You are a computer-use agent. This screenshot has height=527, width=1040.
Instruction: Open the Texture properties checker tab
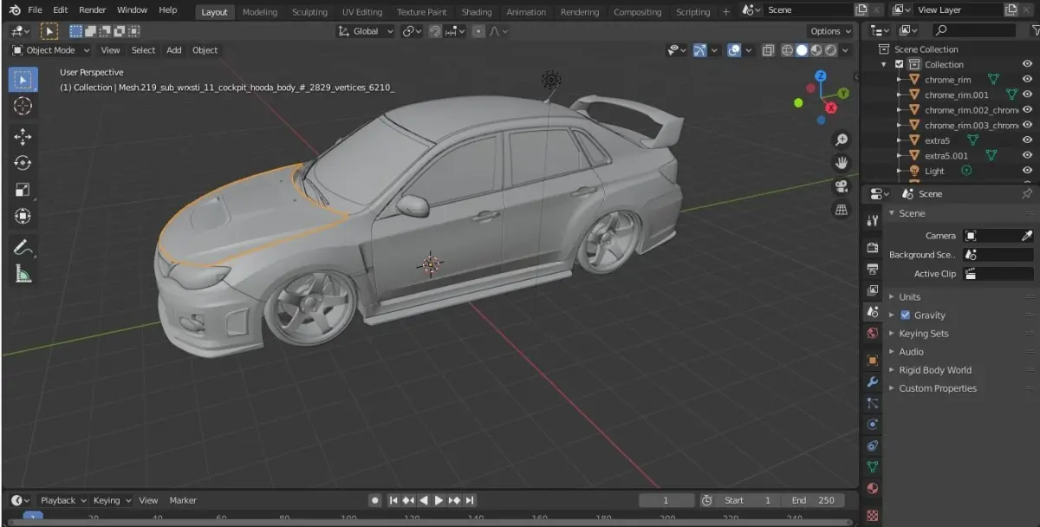872,515
